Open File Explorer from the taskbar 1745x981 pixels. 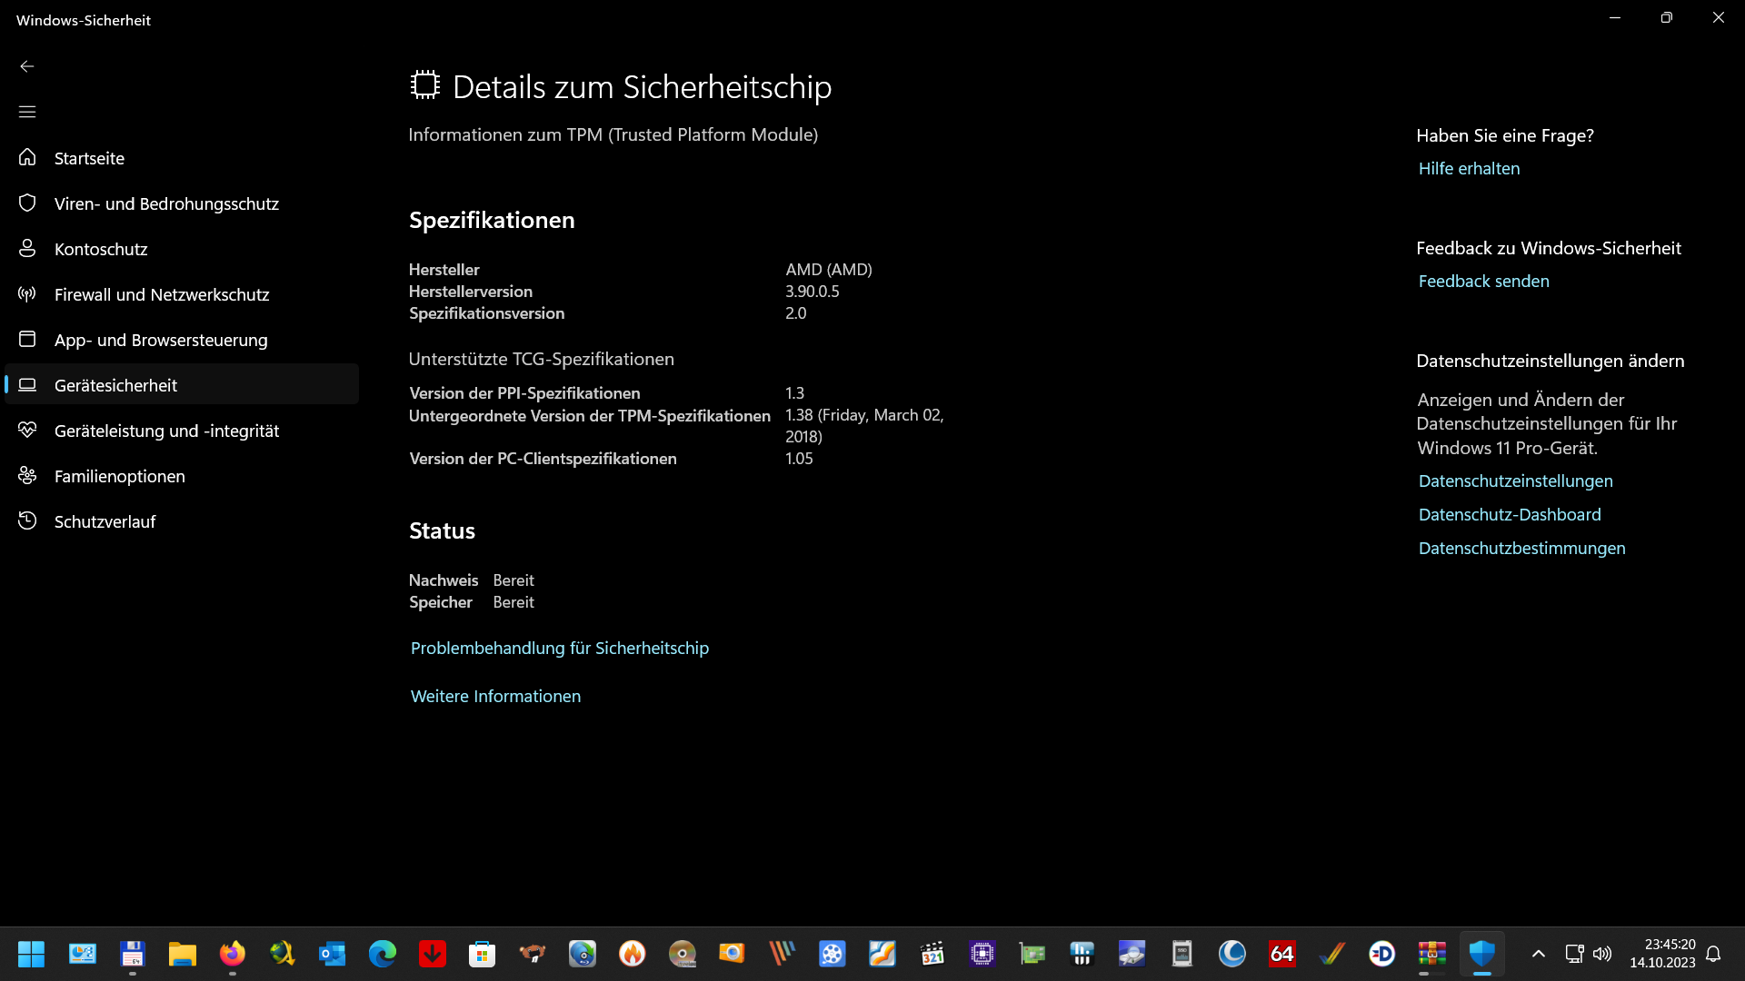[x=182, y=955]
